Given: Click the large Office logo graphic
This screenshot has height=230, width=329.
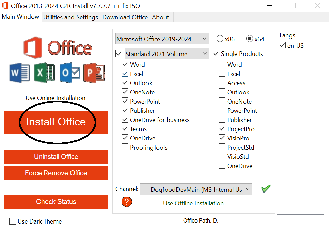Looking at the screenshot, I should click(x=58, y=48).
